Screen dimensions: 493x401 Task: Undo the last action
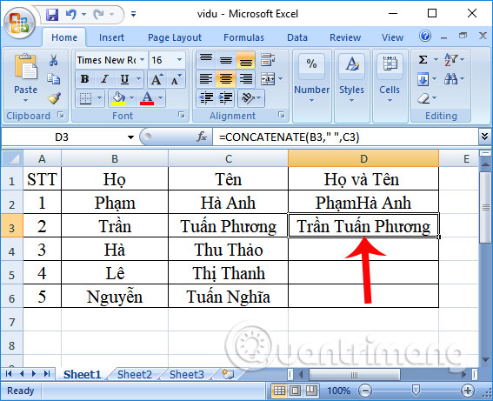coord(71,14)
